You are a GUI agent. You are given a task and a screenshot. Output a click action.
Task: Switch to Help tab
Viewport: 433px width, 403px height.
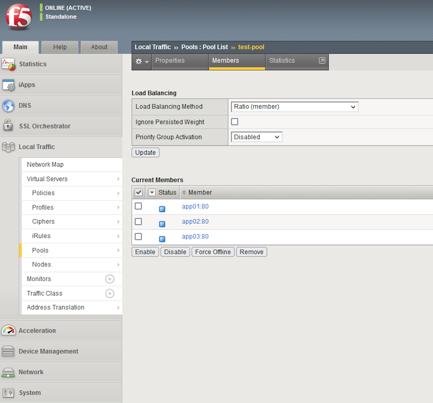pos(60,47)
